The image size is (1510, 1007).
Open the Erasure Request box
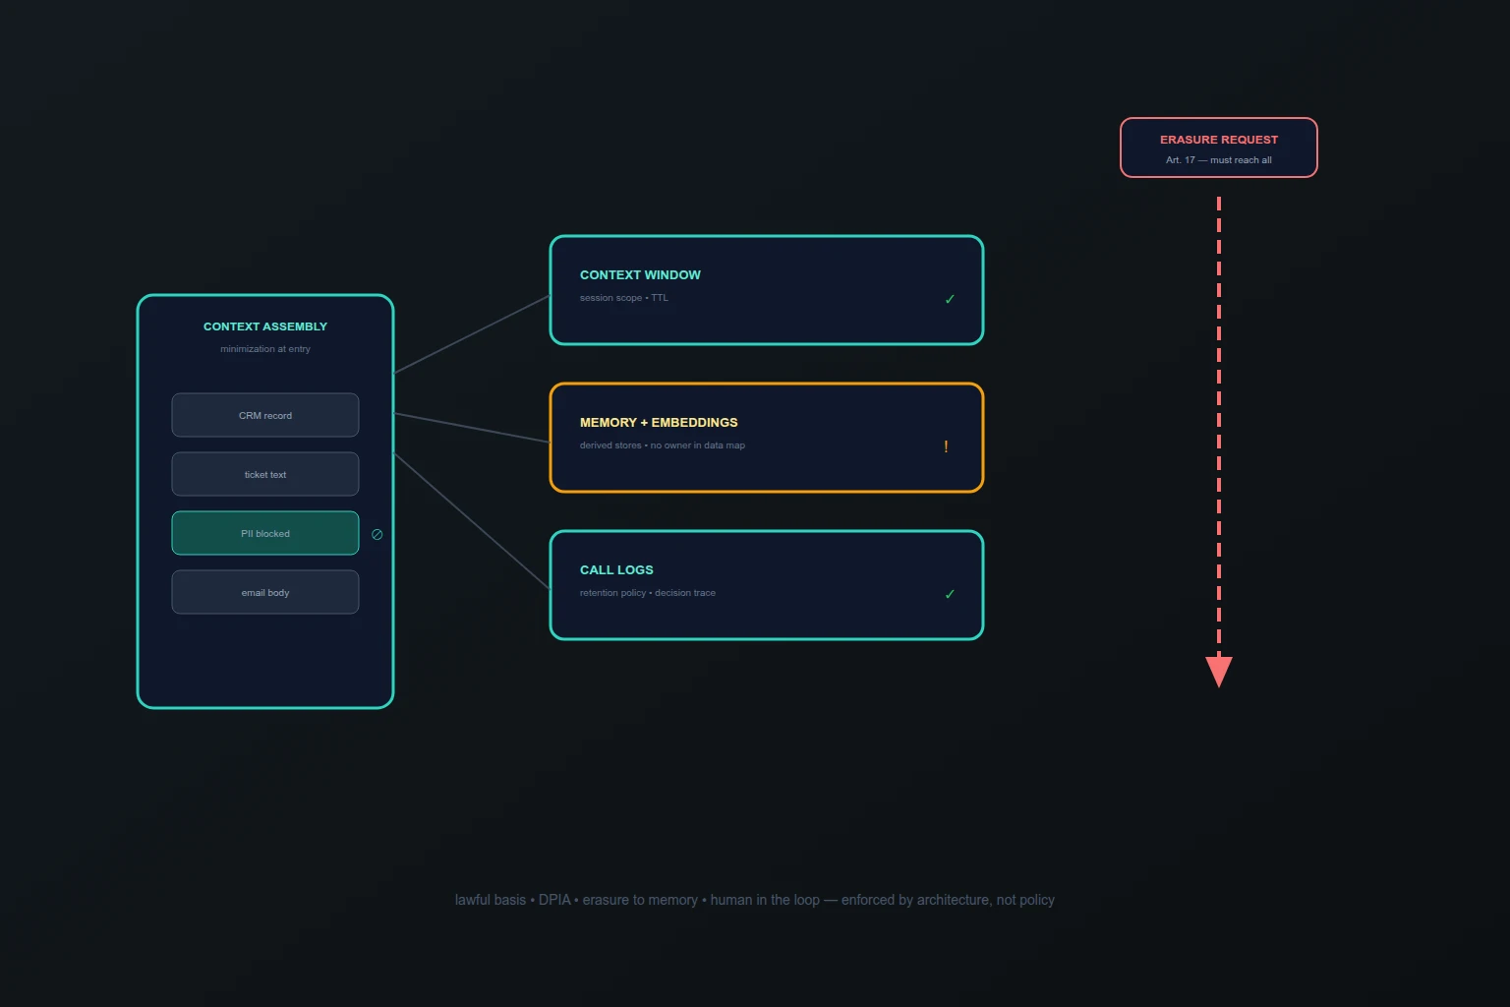click(x=1219, y=148)
